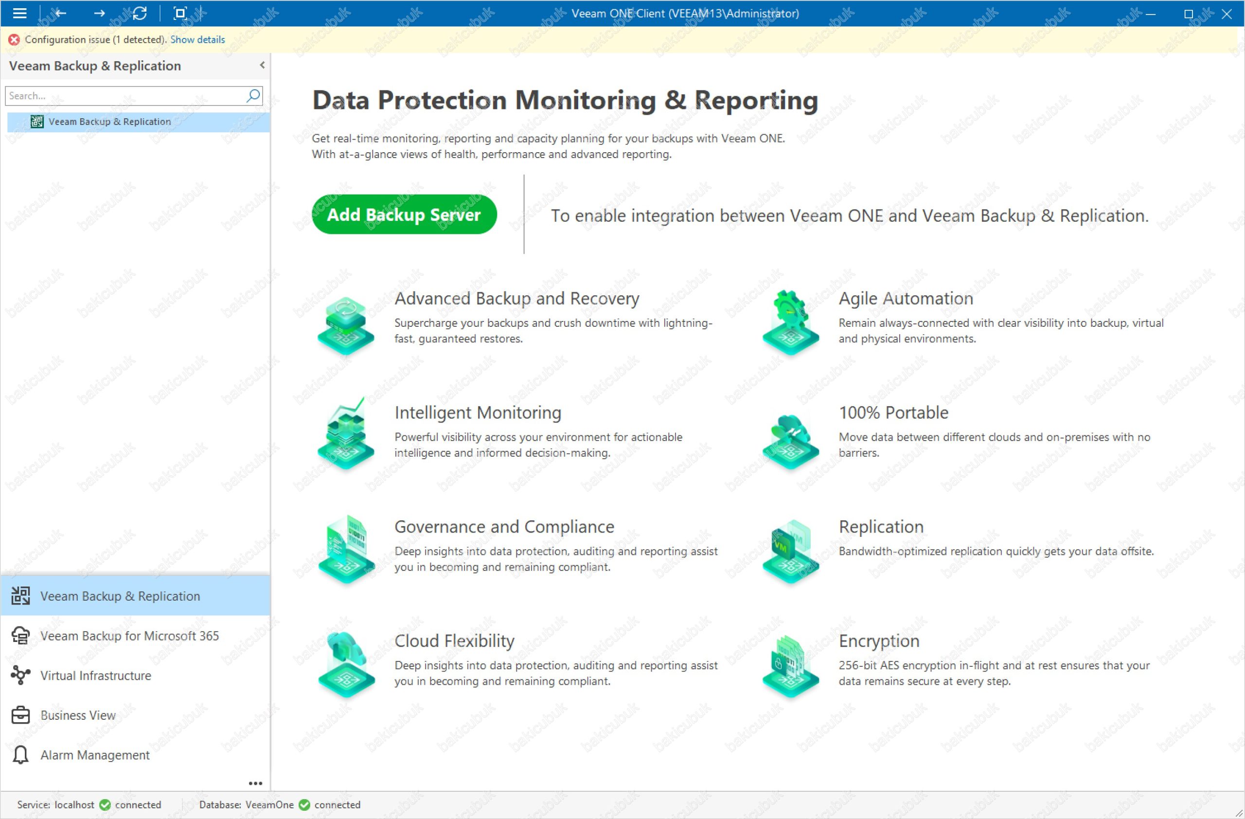Click the Service connected status indicator
Screen dimensions: 1245x819
pos(105,805)
